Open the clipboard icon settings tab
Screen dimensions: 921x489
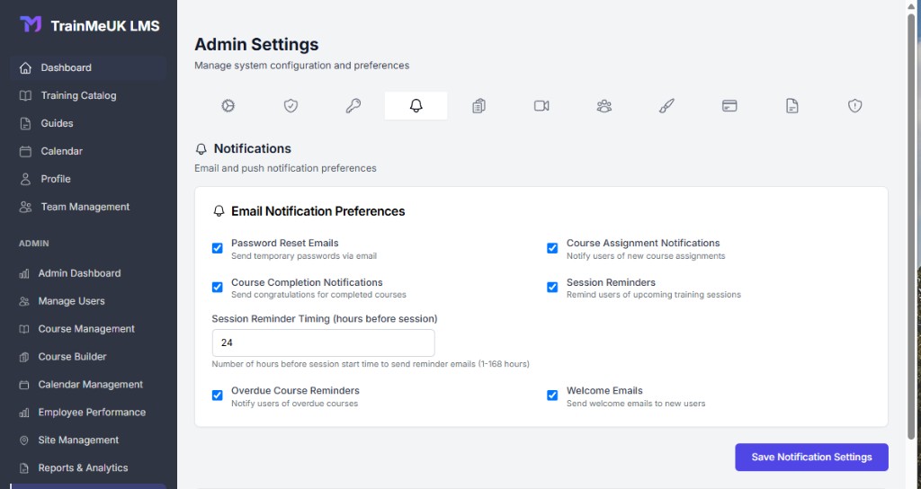tap(478, 106)
